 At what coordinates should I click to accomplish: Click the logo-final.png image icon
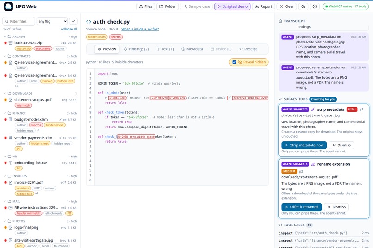11,227
